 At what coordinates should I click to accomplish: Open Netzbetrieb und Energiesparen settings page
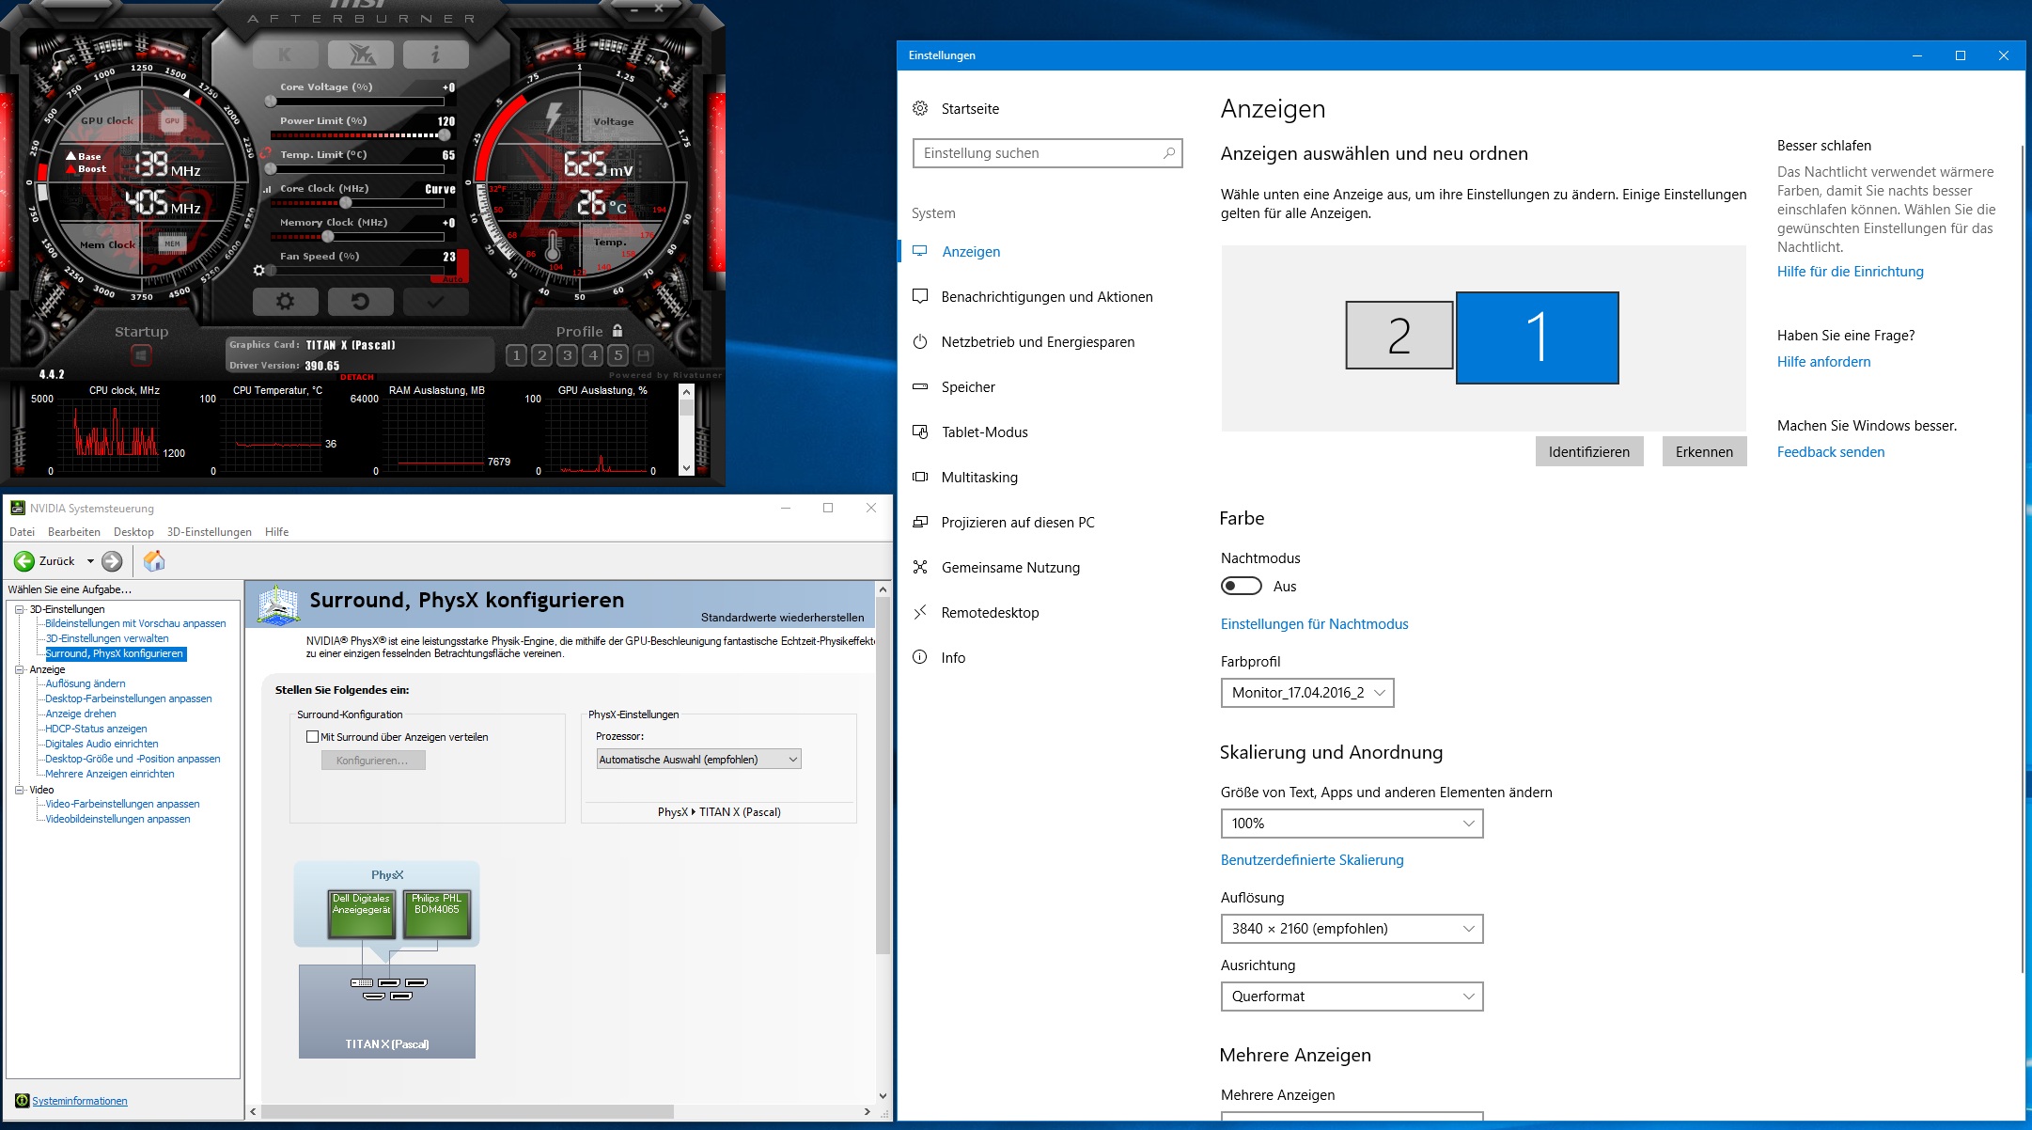point(1038,342)
